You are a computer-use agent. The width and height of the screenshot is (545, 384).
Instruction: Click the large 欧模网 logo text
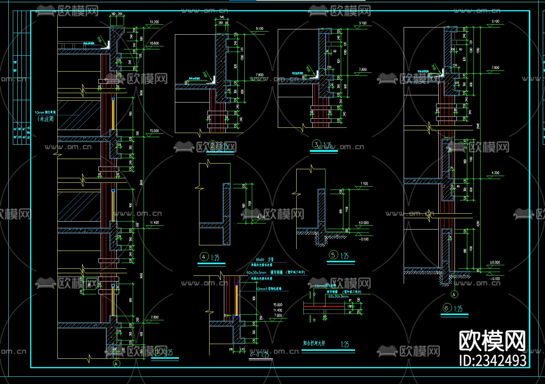492,341
